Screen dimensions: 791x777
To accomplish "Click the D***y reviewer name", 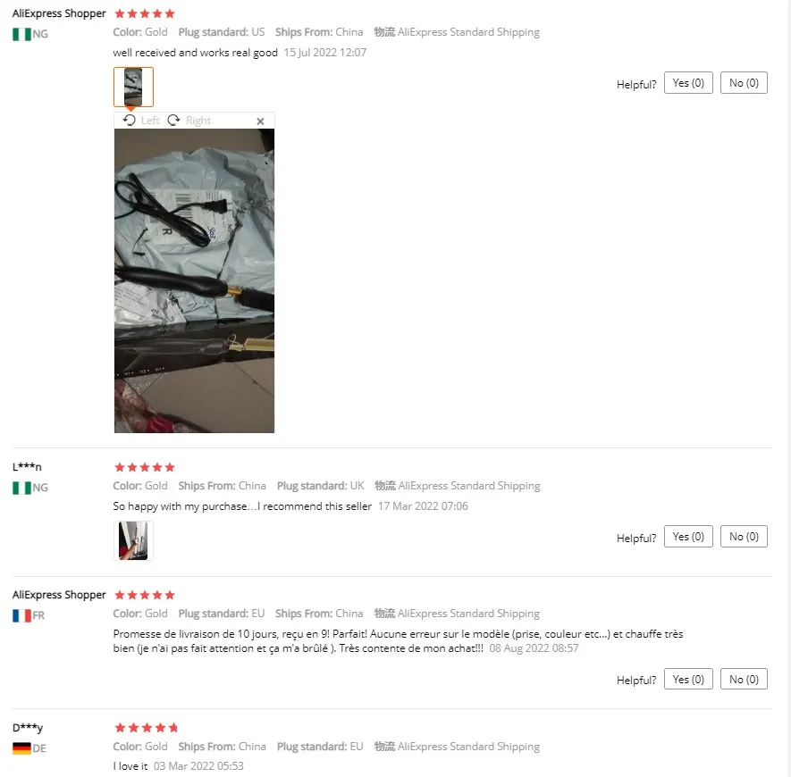I will [28, 728].
